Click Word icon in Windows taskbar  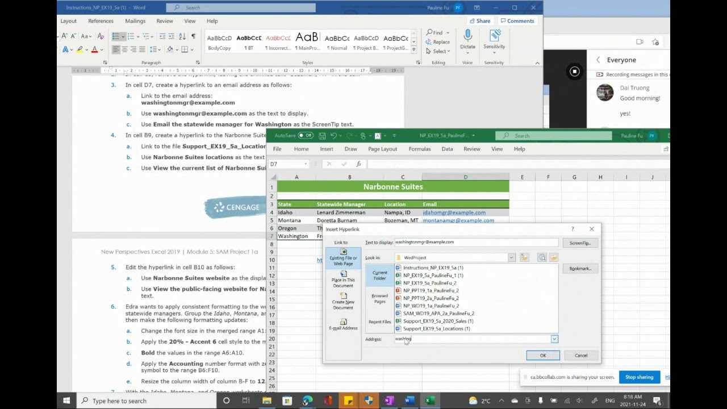click(x=409, y=401)
